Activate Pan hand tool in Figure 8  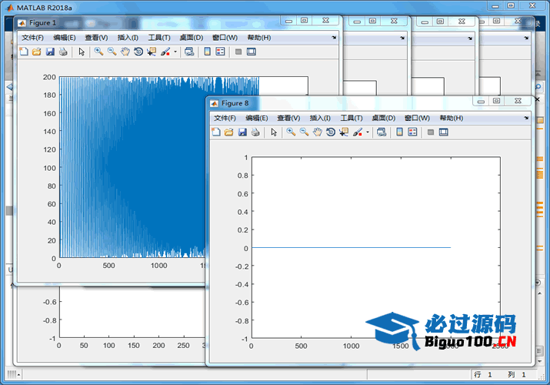[317, 132]
